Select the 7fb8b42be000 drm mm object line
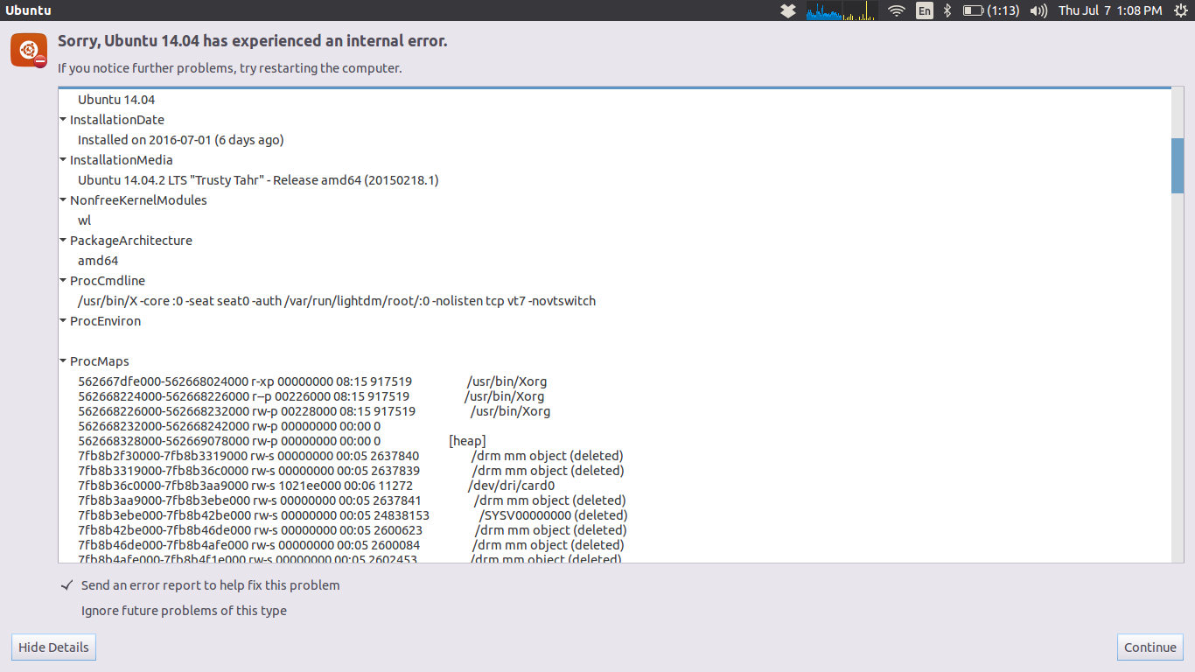Screen dimensions: 1195x672 [352, 530]
